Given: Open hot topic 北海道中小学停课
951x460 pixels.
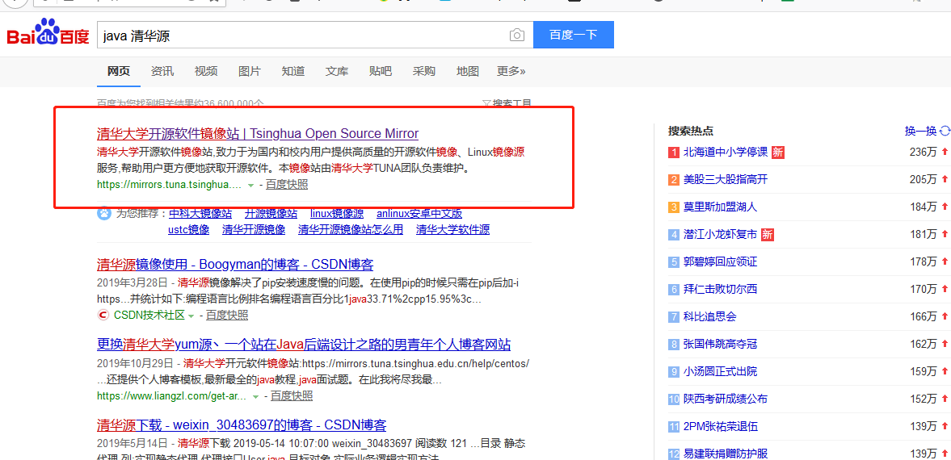Looking at the screenshot, I should [726, 152].
